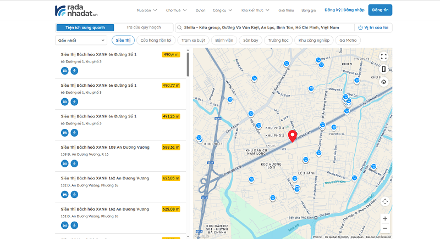Click the Đăng tin button
440x243 pixels.
380,10
